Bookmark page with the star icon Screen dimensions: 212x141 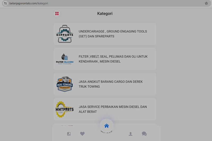[x=206, y=3]
